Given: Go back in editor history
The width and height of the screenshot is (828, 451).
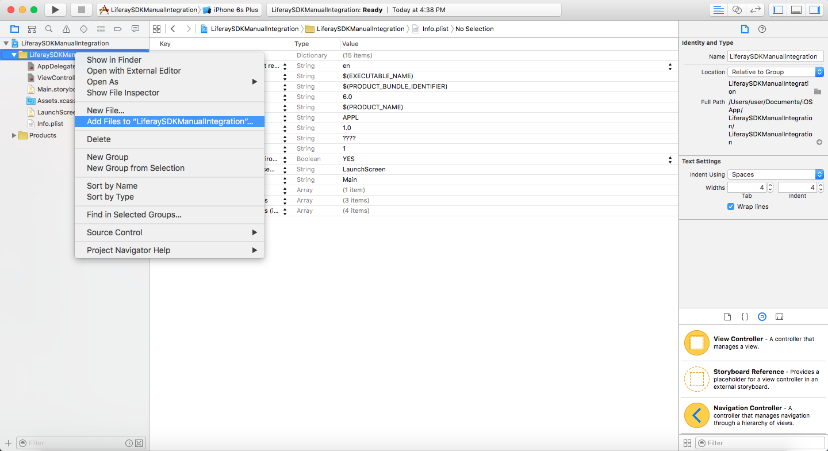Looking at the screenshot, I should (173, 29).
